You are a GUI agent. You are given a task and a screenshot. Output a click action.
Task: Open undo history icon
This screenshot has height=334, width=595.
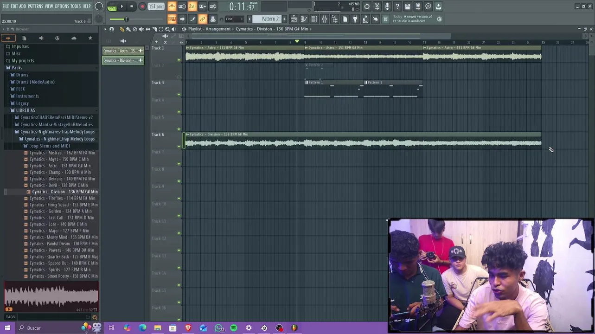tap(367, 6)
